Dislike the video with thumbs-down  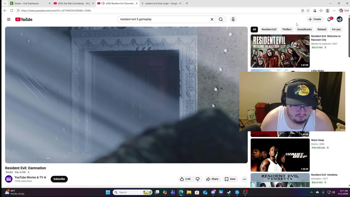point(198,179)
